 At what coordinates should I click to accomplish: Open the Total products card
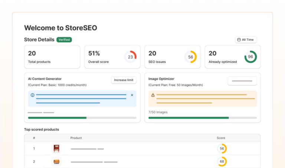click(x=52, y=57)
